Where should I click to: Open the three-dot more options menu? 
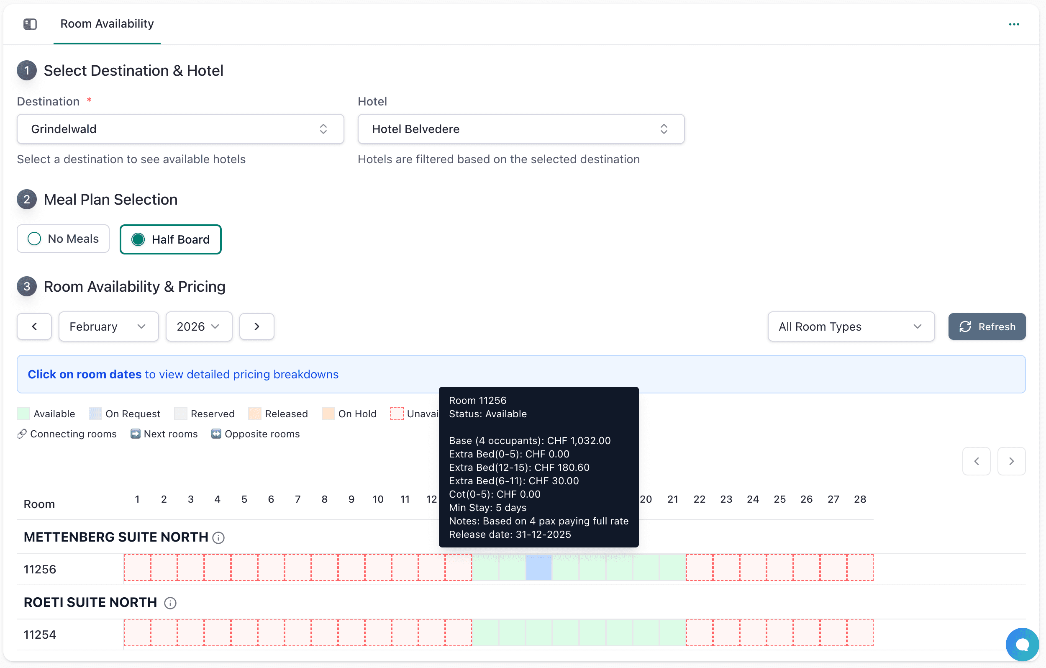[x=1014, y=24]
